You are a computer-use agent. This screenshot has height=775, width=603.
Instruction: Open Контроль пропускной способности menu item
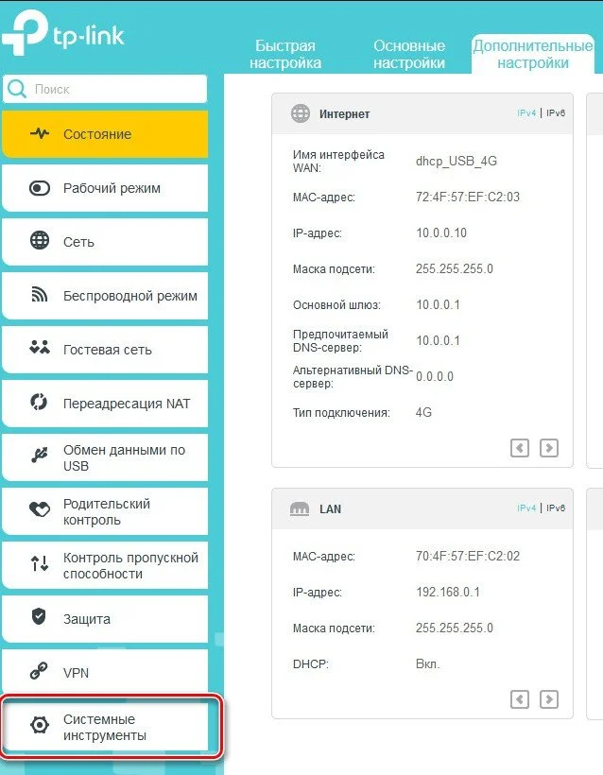coord(105,565)
